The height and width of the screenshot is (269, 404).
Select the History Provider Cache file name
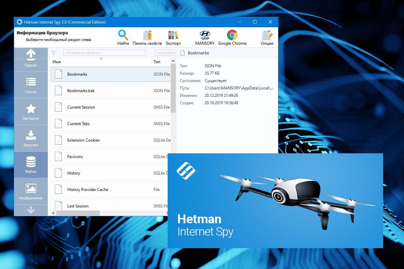click(x=88, y=189)
